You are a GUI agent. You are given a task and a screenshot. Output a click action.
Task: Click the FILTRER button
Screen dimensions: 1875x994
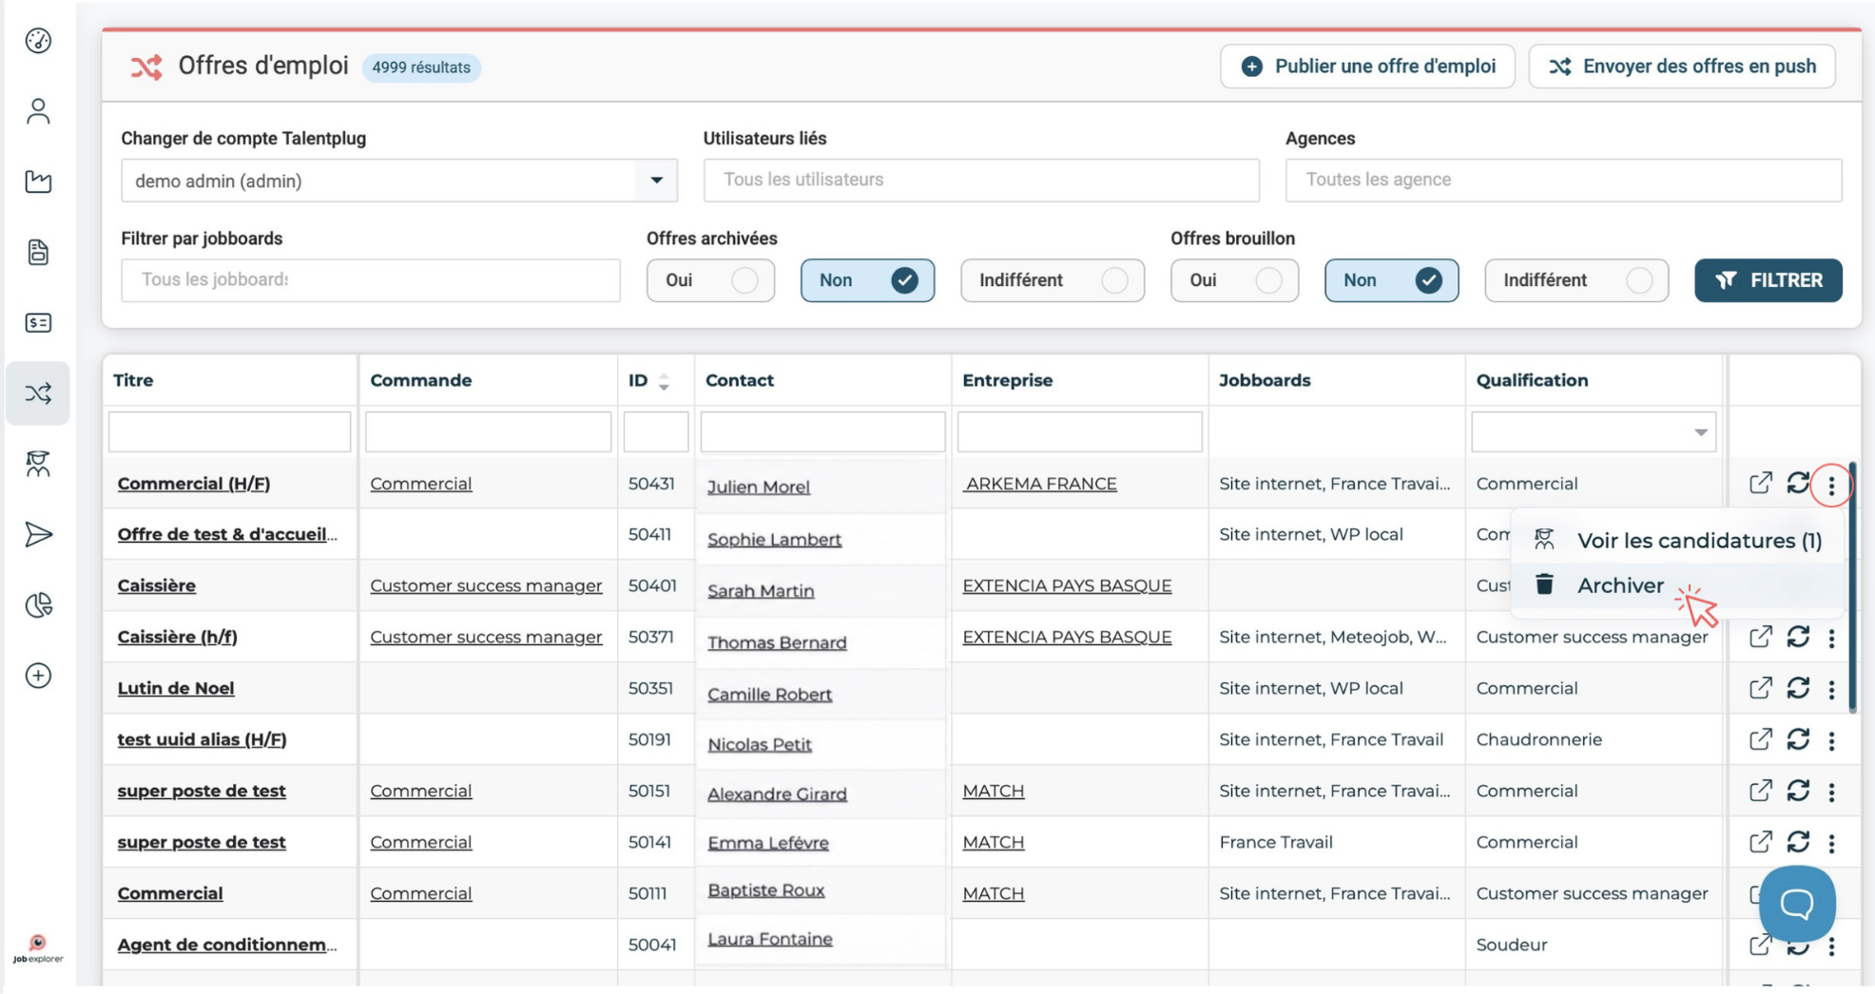click(1768, 280)
